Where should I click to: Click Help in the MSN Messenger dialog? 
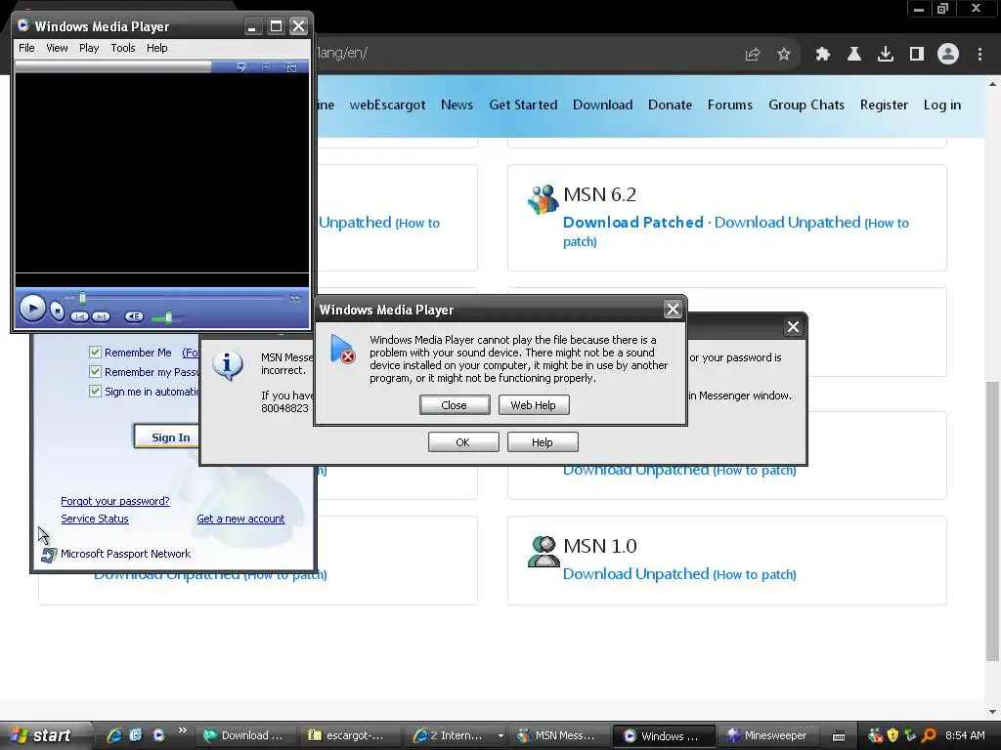[543, 442]
